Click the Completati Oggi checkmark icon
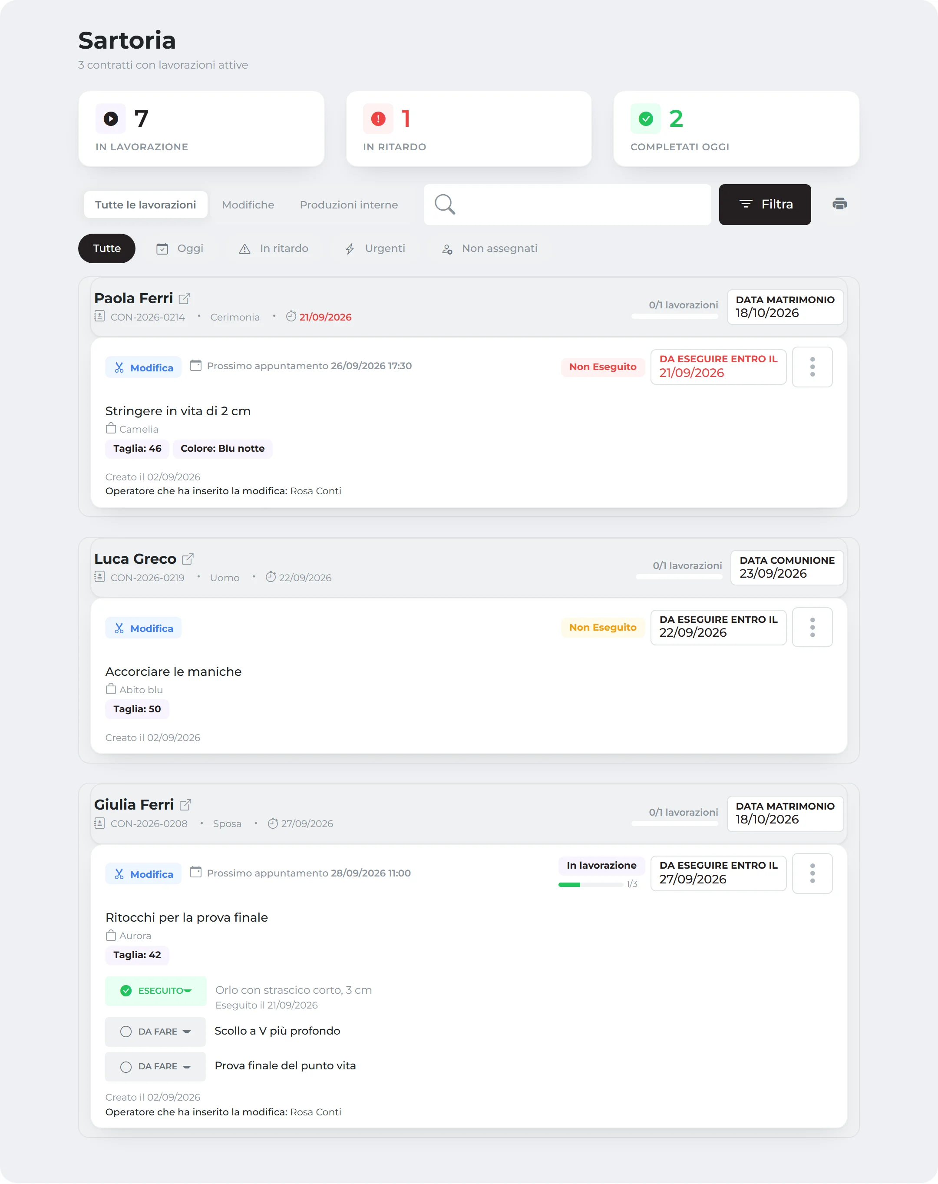 point(645,119)
